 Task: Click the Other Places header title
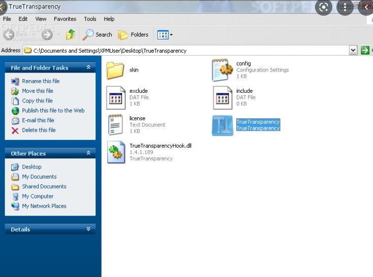click(28, 154)
